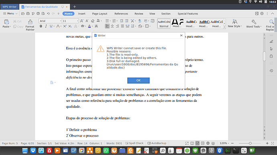The height and width of the screenshot is (155, 277).
Task: Click the Format Painter tool
Action: coord(30,25)
